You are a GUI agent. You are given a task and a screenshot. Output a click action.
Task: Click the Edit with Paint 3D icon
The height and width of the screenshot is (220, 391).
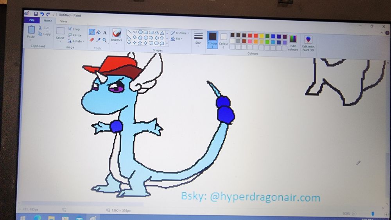(x=308, y=39)
